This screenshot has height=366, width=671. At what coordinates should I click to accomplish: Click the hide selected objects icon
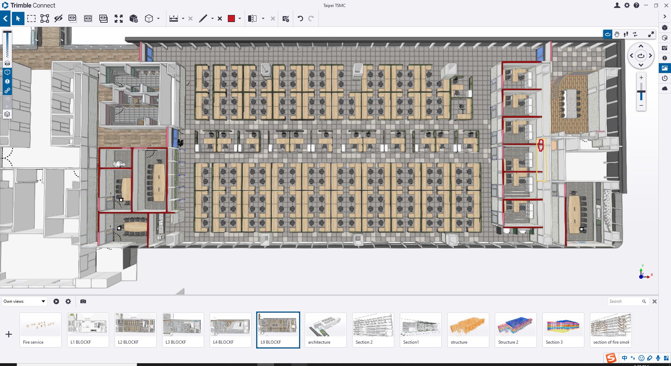click(58, 19)
